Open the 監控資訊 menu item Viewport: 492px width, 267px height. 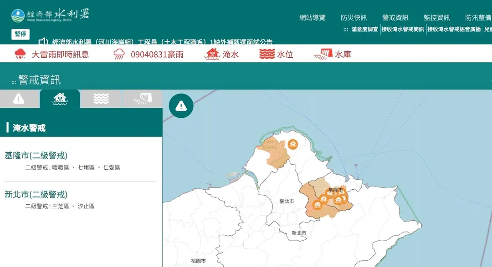click(436, 18)
